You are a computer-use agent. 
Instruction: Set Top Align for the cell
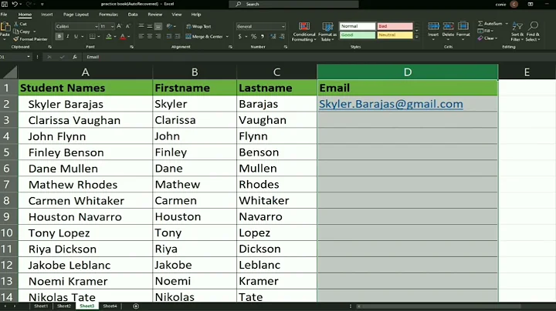click(141, 26)
